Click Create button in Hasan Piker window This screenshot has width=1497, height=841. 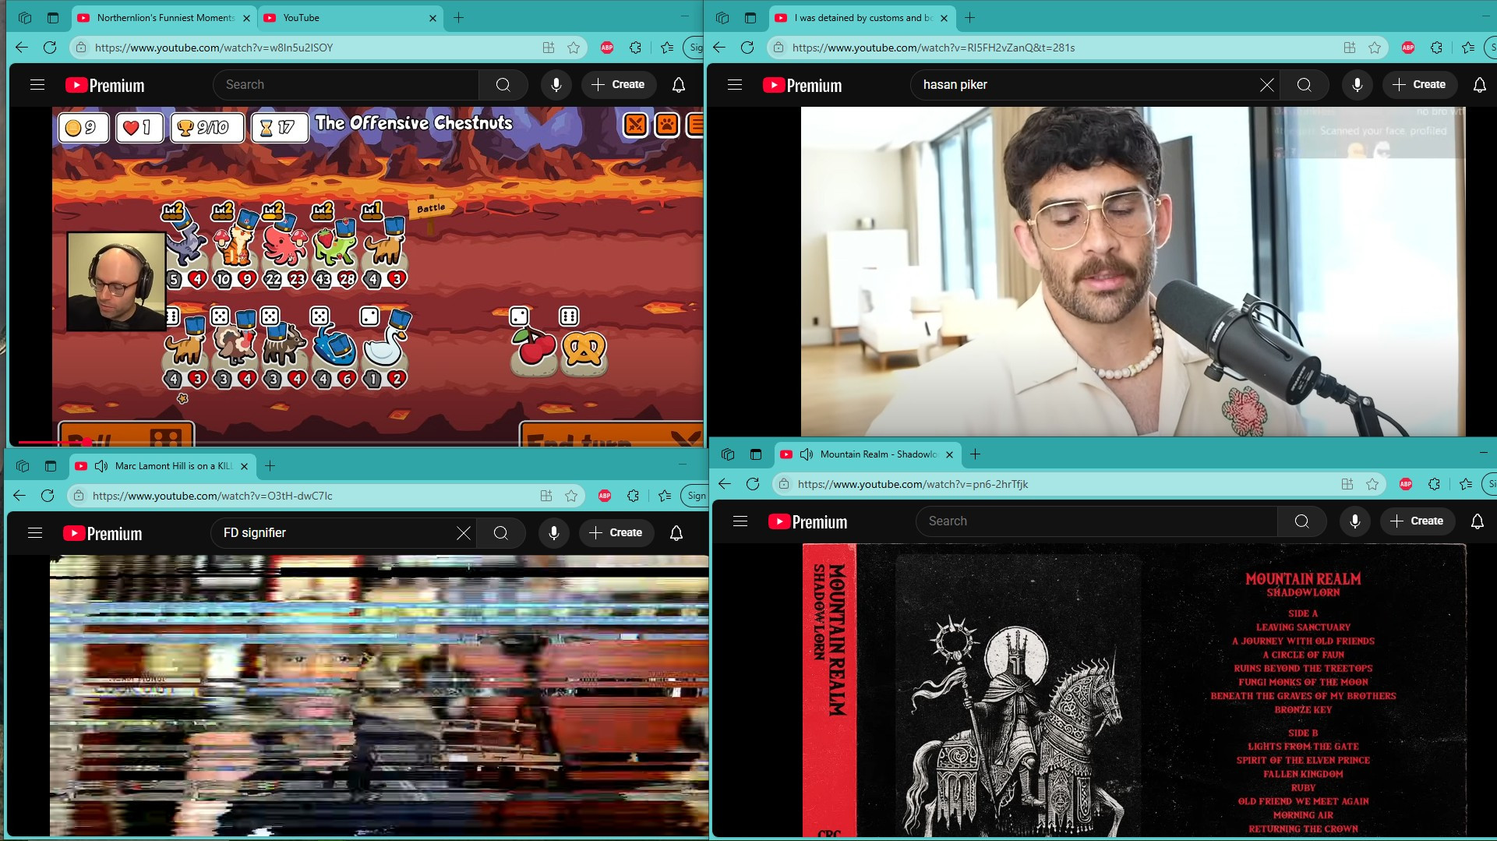(1419, 85)
